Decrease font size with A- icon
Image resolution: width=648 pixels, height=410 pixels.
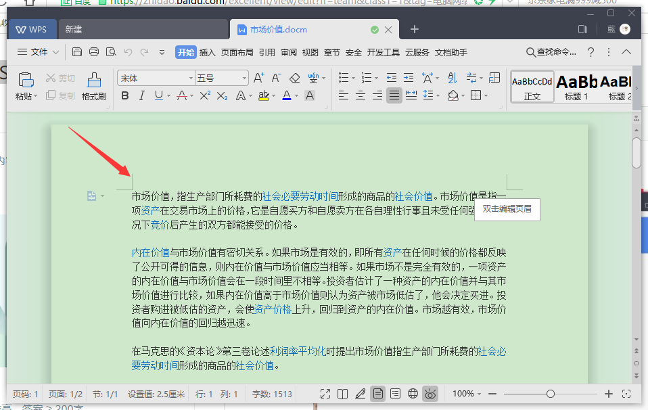point(276,78)
